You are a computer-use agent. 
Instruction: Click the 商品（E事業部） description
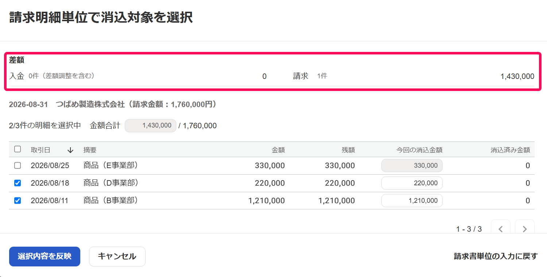pyautogui.click(x=111, y=166)
